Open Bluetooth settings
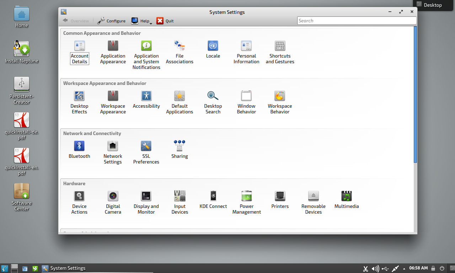The width and height of the screenshot is (455, 273). [79, 150]
